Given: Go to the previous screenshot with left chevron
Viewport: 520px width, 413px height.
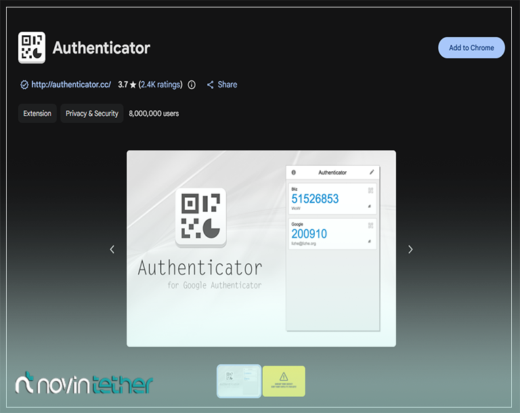Looking at the screenshot, I should 112,249.
